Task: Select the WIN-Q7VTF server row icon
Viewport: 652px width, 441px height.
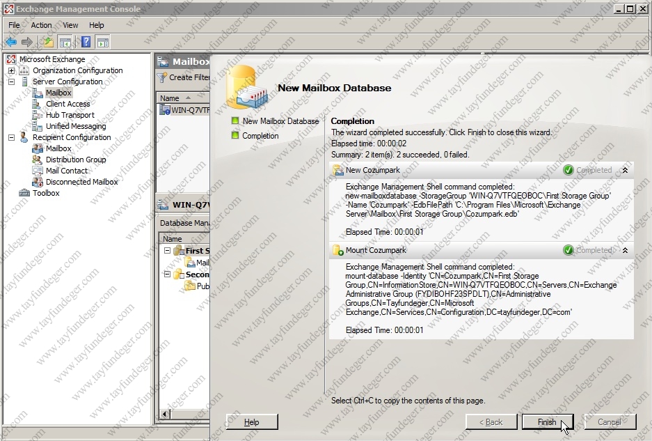Action: 165,110
